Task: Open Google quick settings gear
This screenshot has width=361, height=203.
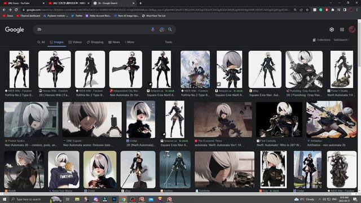Action: pyautogui.click(x=332, y=29)
